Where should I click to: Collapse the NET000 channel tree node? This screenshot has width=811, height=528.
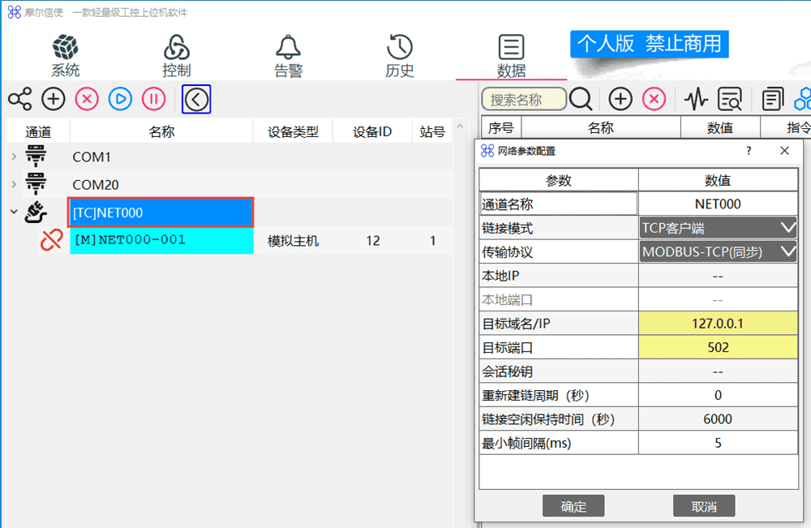point(14,212)
